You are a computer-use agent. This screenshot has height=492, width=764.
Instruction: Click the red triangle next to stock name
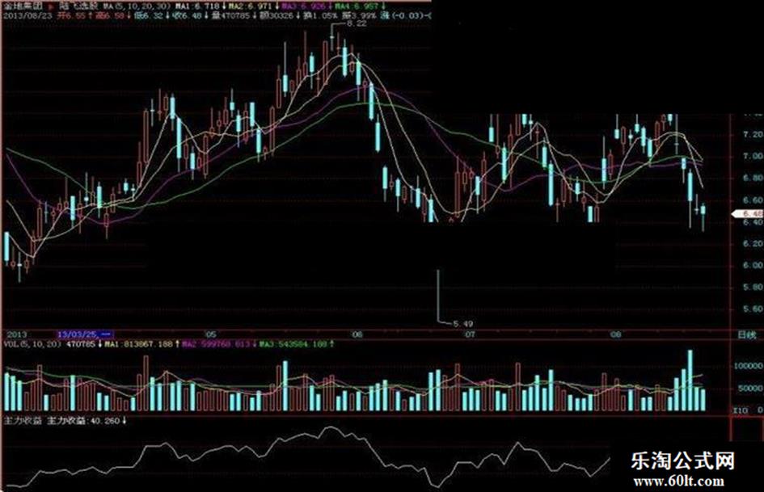tap(51, 7)
